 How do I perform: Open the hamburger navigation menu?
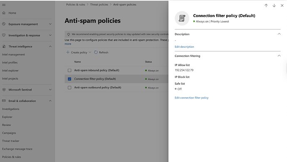tap(4, 5)
